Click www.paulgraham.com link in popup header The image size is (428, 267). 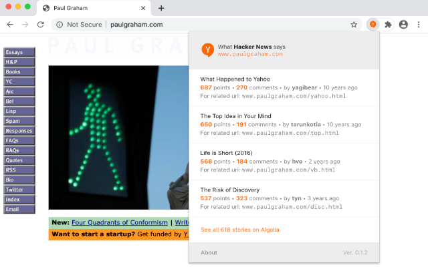[250, 54]
